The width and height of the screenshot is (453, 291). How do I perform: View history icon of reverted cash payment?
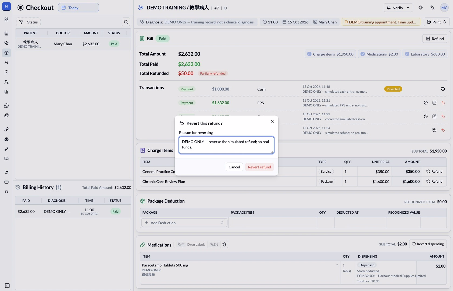(443, 89)
